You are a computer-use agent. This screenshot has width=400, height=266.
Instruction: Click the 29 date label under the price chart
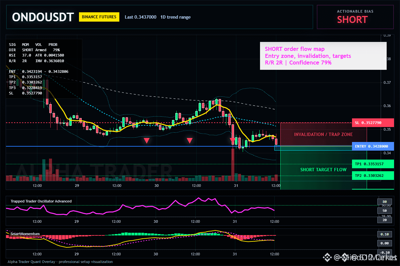point(76,186)
